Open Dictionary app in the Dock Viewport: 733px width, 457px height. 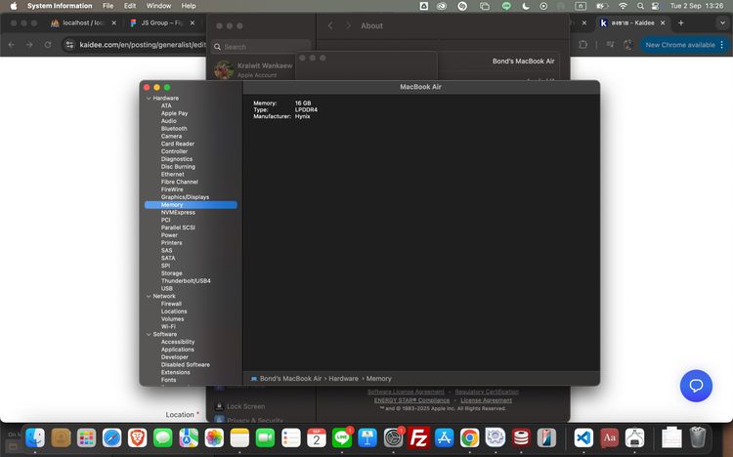pos(609,437)
